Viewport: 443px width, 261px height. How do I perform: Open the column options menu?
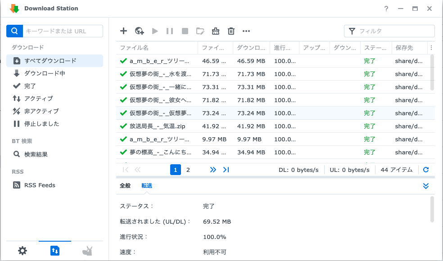pyautogui.click(x=431, y=48)
